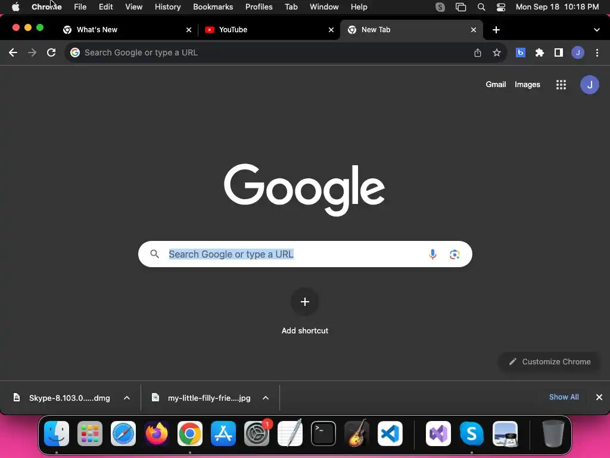Open Finder from the Dock

[57, 434]
